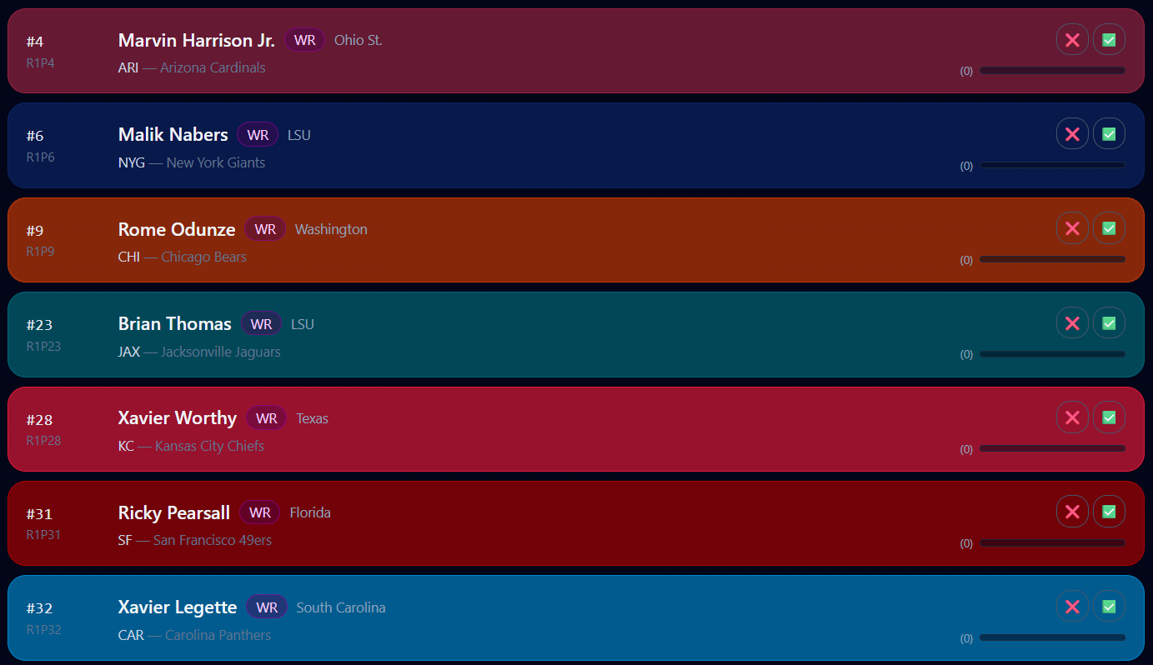Click Rome Odunze's WR position badge
Image resolution: width=1153 pixels, height=665 pixels.
pos(265,229)
